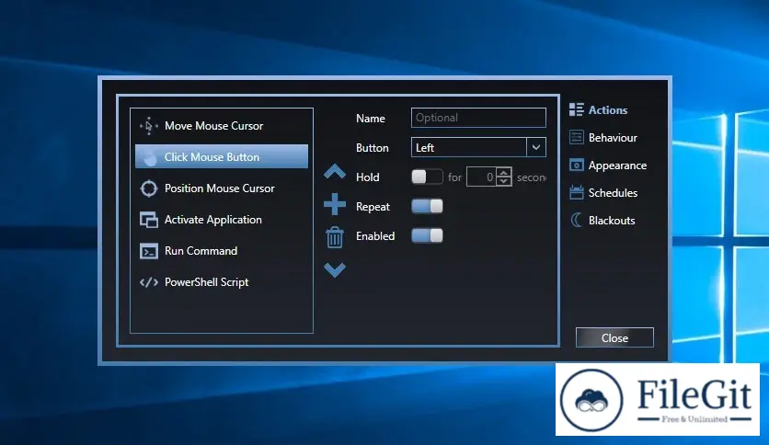Click the PowerShell Script code icon

(149, 282)
